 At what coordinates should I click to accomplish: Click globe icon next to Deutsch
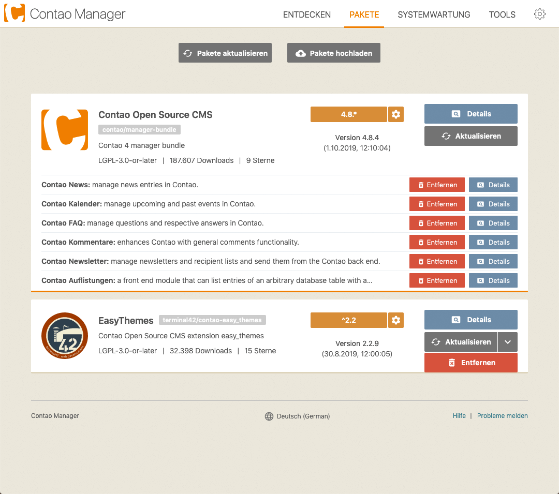pyautogui.click(x=269, y=416)
